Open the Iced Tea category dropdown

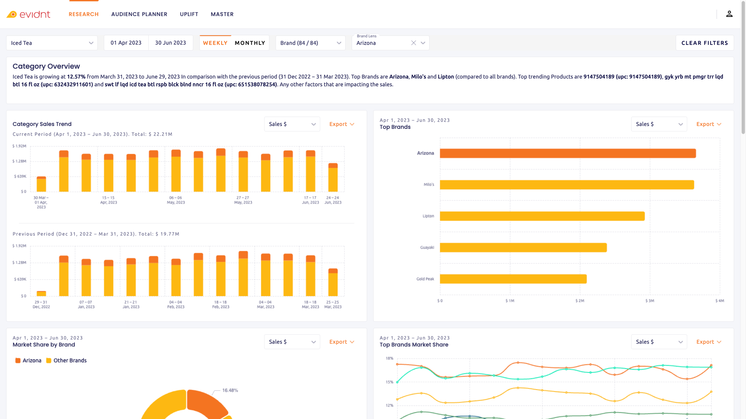52,43
